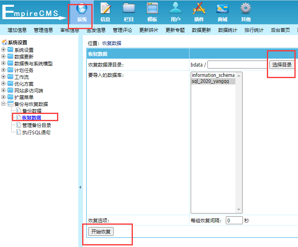The height and width of the screenshot is (247, 298).
Task: Open the 信息 notepad icon
Action: [x=105, y=9]
